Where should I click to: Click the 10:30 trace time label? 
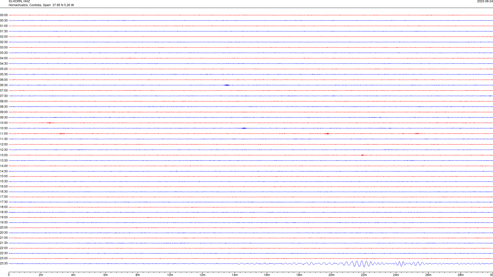pyautogui.click(x=4, y=128)
